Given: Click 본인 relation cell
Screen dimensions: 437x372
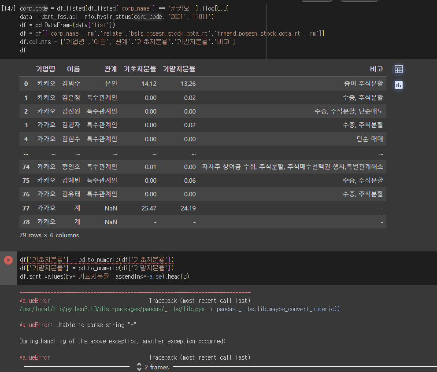Looking at the screenshot, I should (x=111, y=84).
